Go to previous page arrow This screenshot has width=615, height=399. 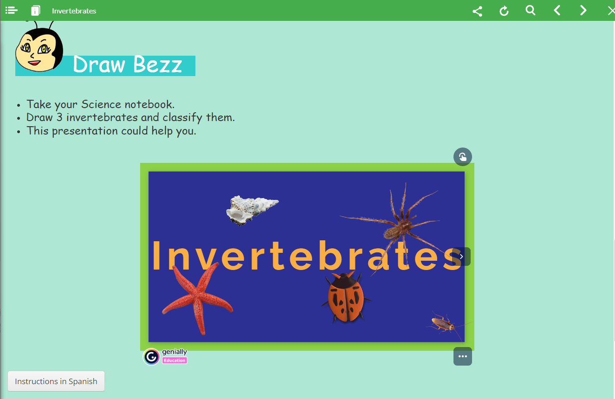pos(557,10)
